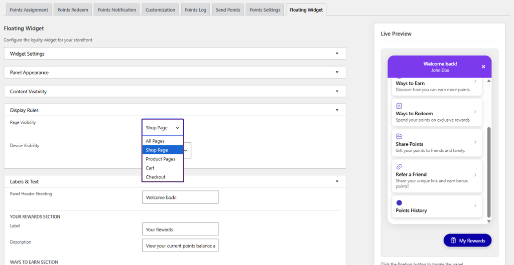Expand the Panel Appearance section

pos(175,72)
